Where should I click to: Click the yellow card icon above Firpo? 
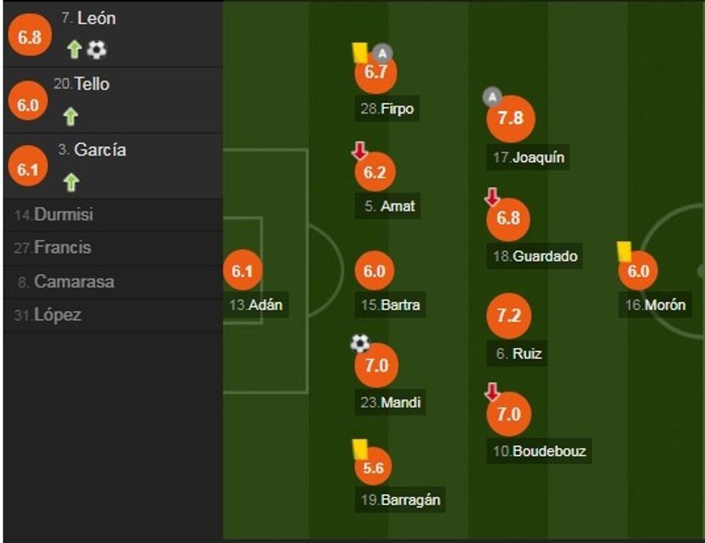[360, 53]
